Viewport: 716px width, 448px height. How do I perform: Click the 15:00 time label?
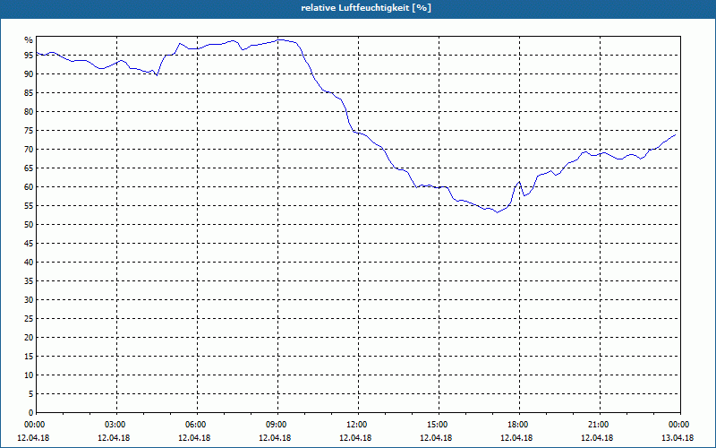click(439, 425)
